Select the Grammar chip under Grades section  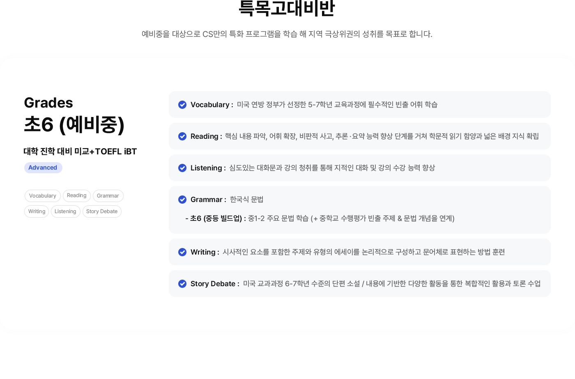coord(108,196)
